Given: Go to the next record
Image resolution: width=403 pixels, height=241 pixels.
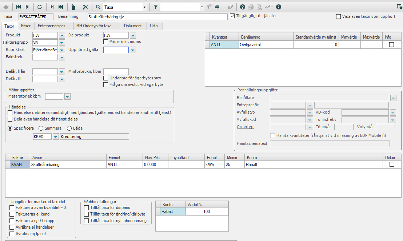Looking at the screenshot, I should pos(52,7).
